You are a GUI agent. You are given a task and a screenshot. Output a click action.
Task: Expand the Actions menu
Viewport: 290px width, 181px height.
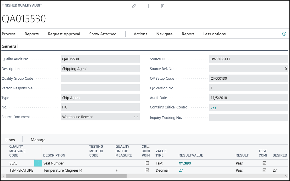[x=140, y=34]
